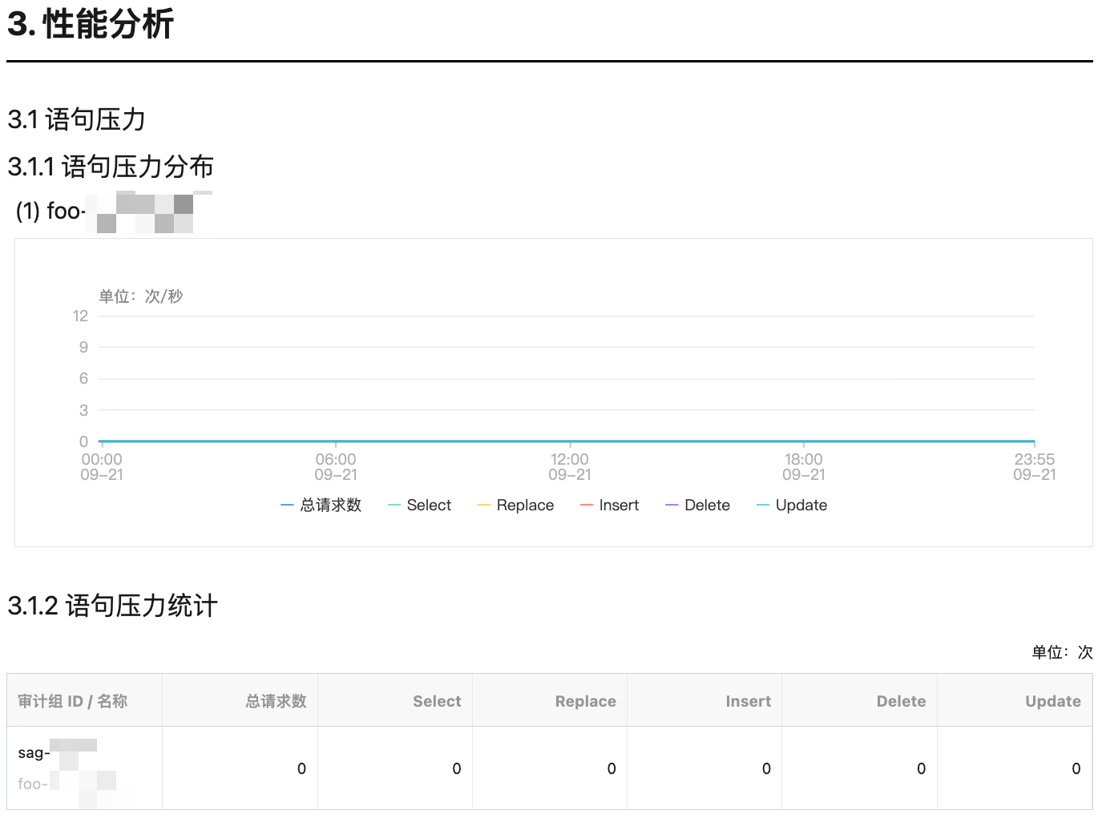Screen dimensions: 1098x822
Task: Click the 3. 性能分析 section title
Action: point(91,25)
